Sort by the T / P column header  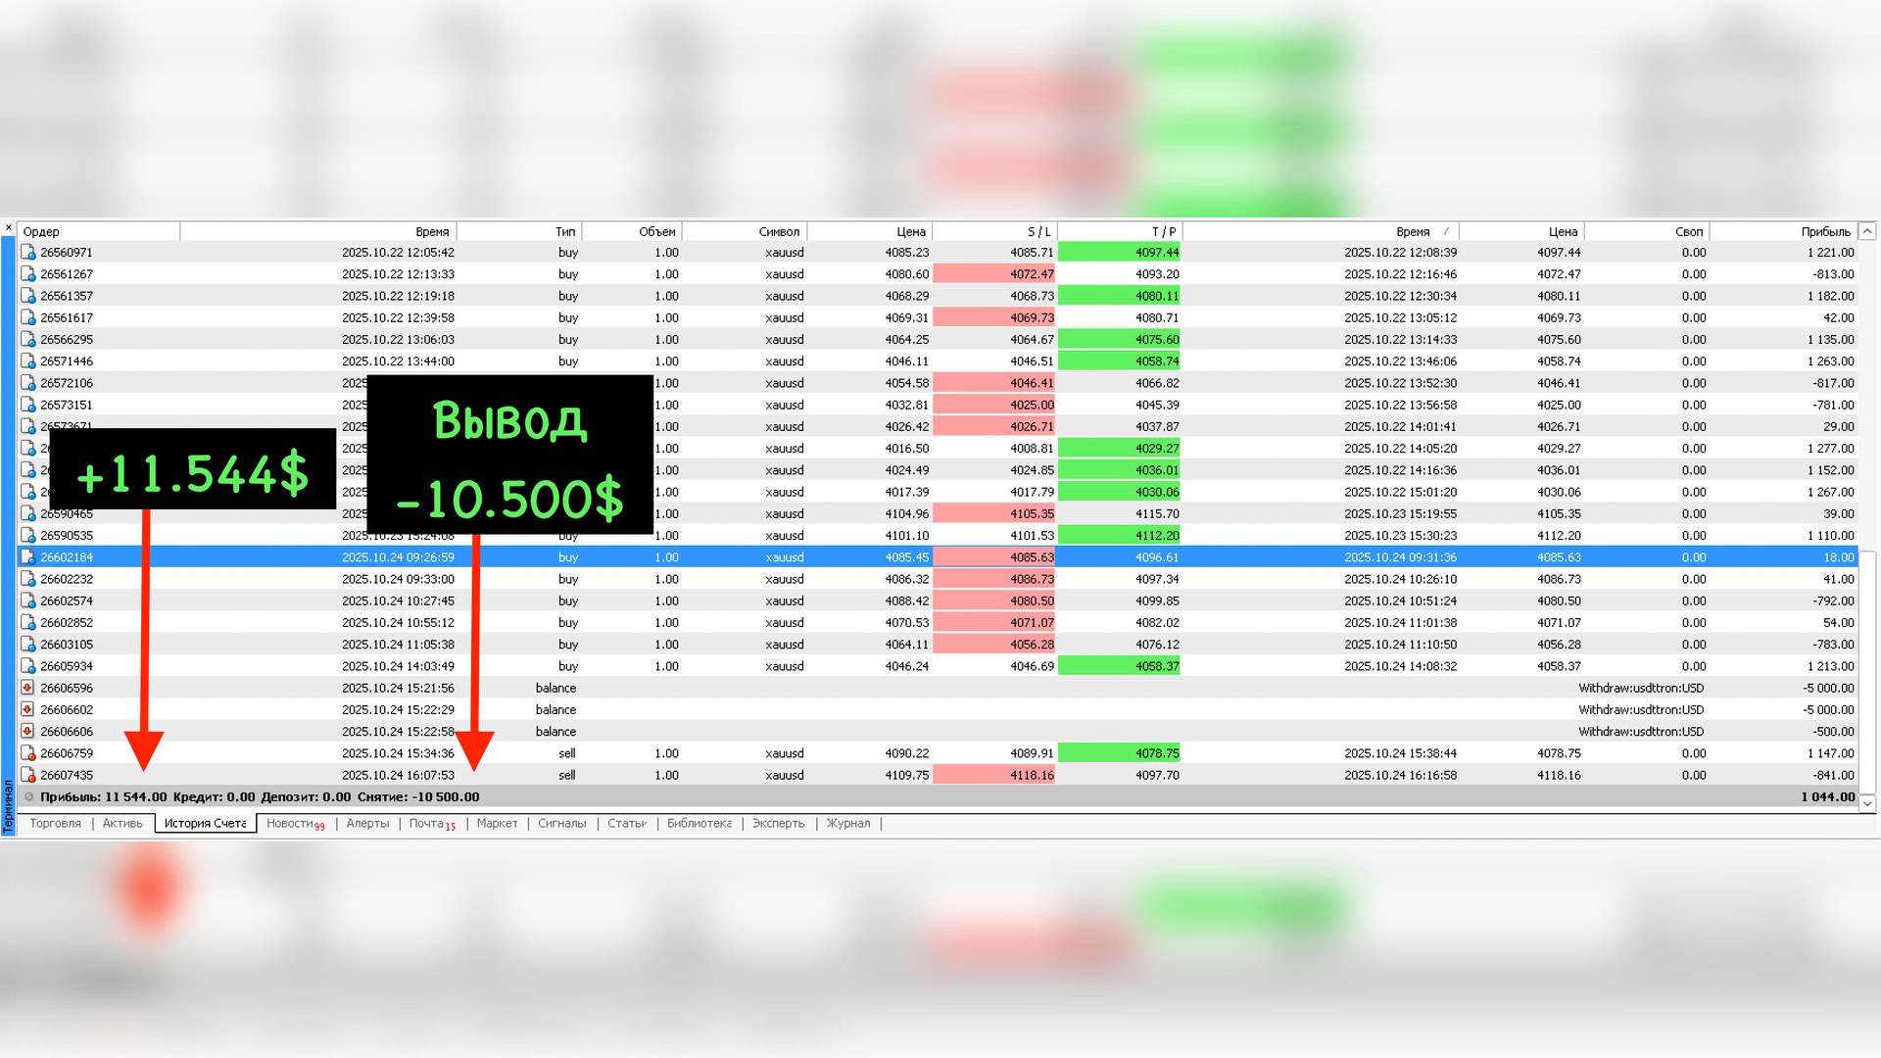[1120, 232]
